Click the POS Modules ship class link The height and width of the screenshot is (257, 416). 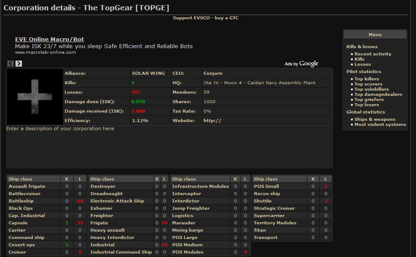tap(188, 252)
